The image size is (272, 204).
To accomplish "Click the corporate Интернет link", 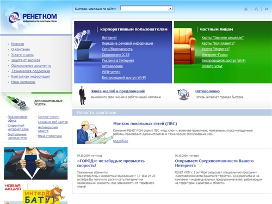I will 109,38.
